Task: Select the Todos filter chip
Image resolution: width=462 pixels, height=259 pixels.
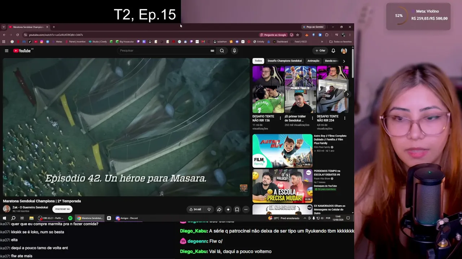Action: pyautogui.click(x=258, y=61)
